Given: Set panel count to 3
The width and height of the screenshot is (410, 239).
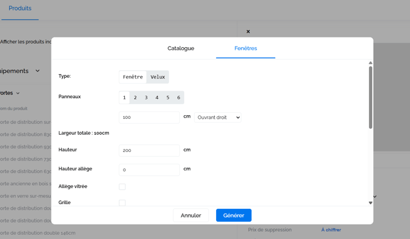Looking at the screenshot, I should click(x=146, y=97).
